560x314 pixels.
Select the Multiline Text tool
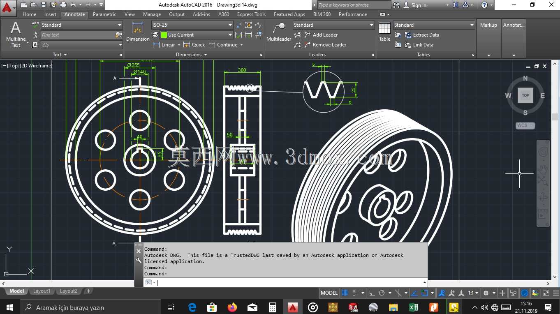(16, 35)
